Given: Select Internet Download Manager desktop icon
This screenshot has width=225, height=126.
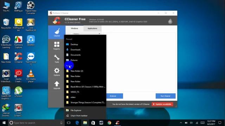Looking at the screenshot, I should tap(6, 110).
